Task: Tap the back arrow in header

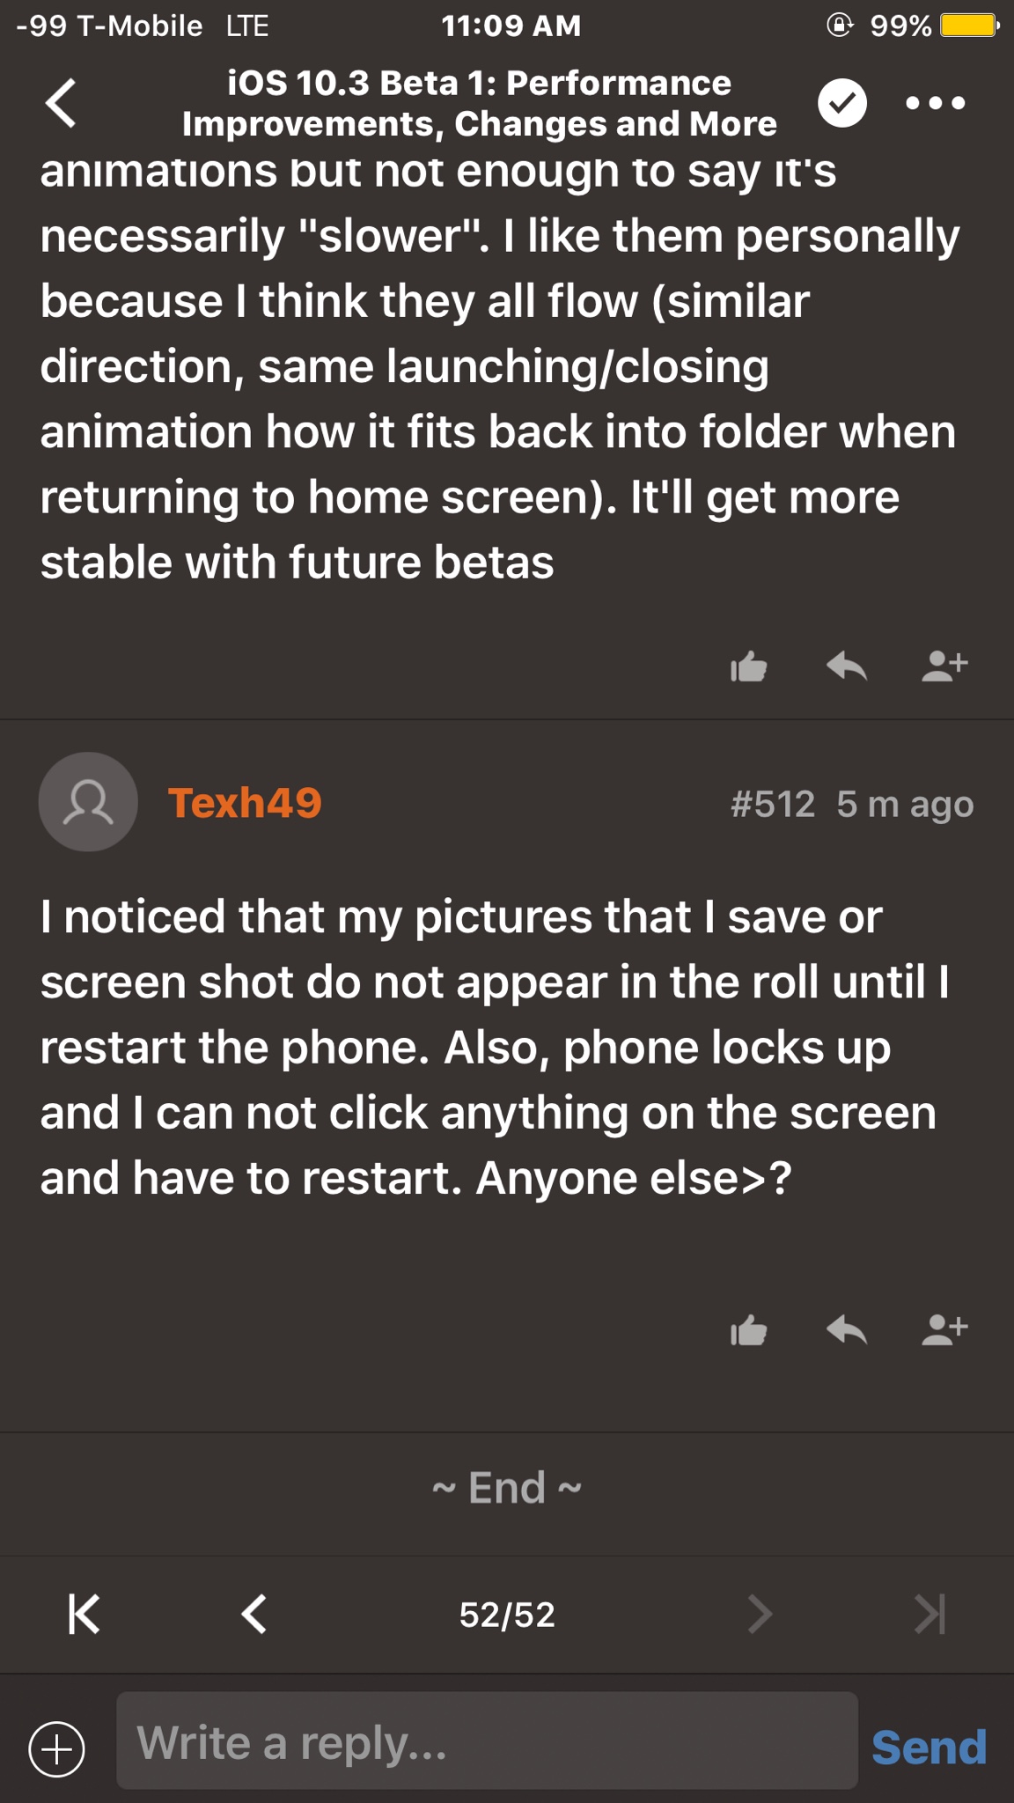Action: point(62,104)
